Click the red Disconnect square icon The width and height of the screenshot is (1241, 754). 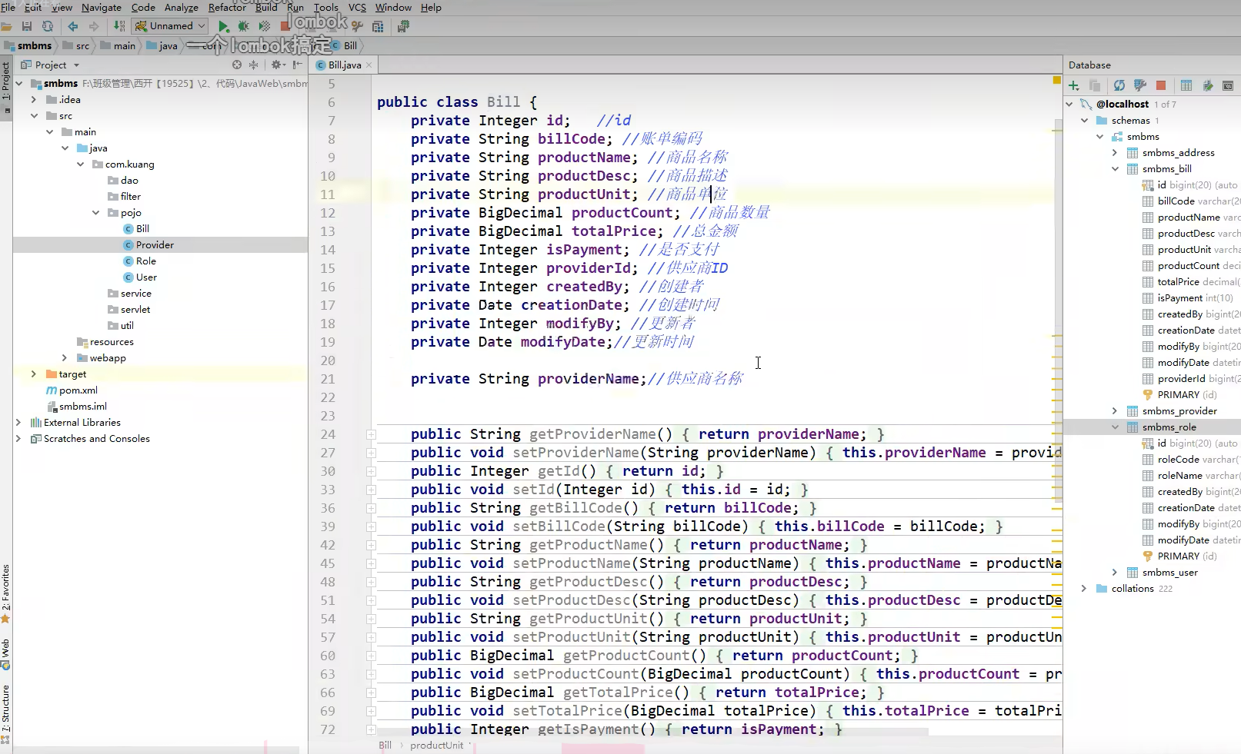click(x=1161, y=85)
